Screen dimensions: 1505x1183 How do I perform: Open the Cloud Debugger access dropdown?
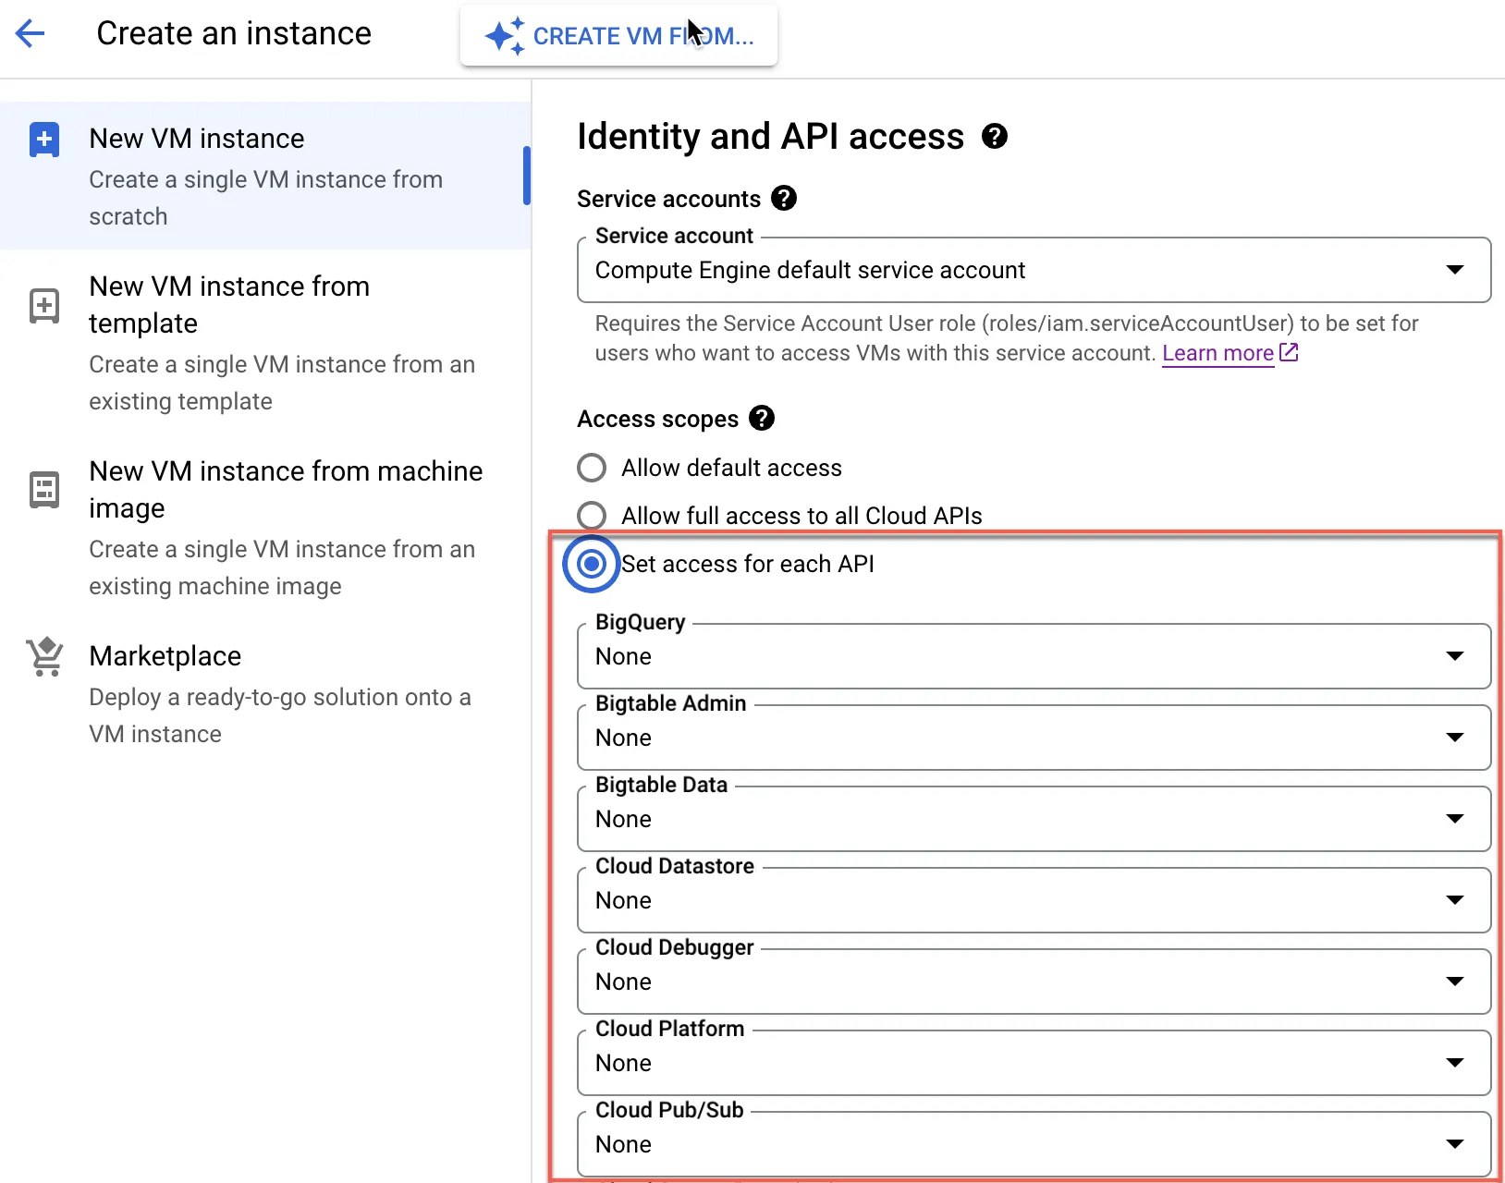click(1034, 982)
